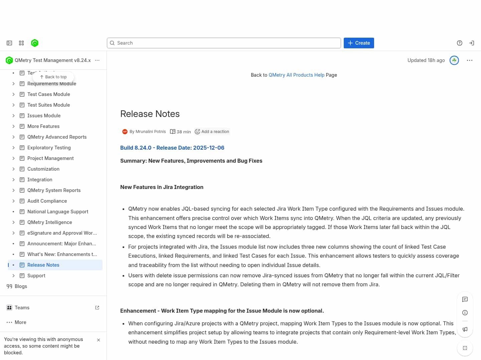The image size is (481, 360).
Task: Open the eSignature and Approval Workflow page
Action: (62, 233)
